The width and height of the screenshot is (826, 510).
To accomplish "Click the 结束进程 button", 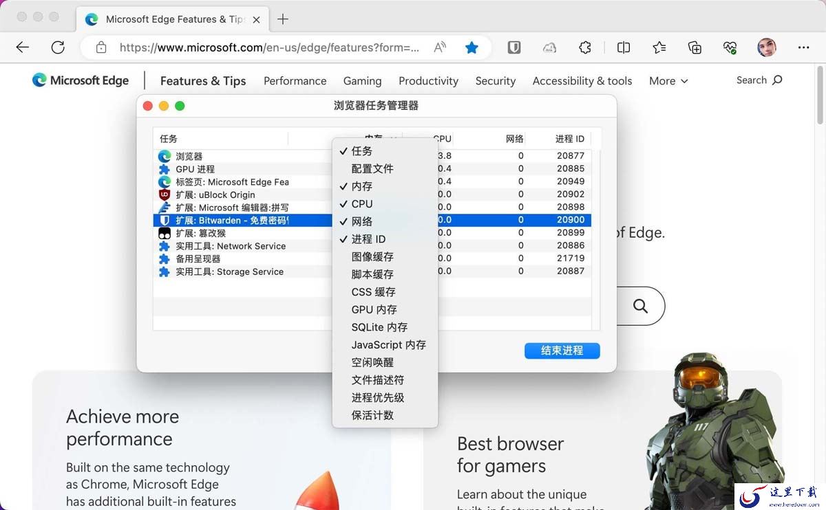I will click(562, 351).
